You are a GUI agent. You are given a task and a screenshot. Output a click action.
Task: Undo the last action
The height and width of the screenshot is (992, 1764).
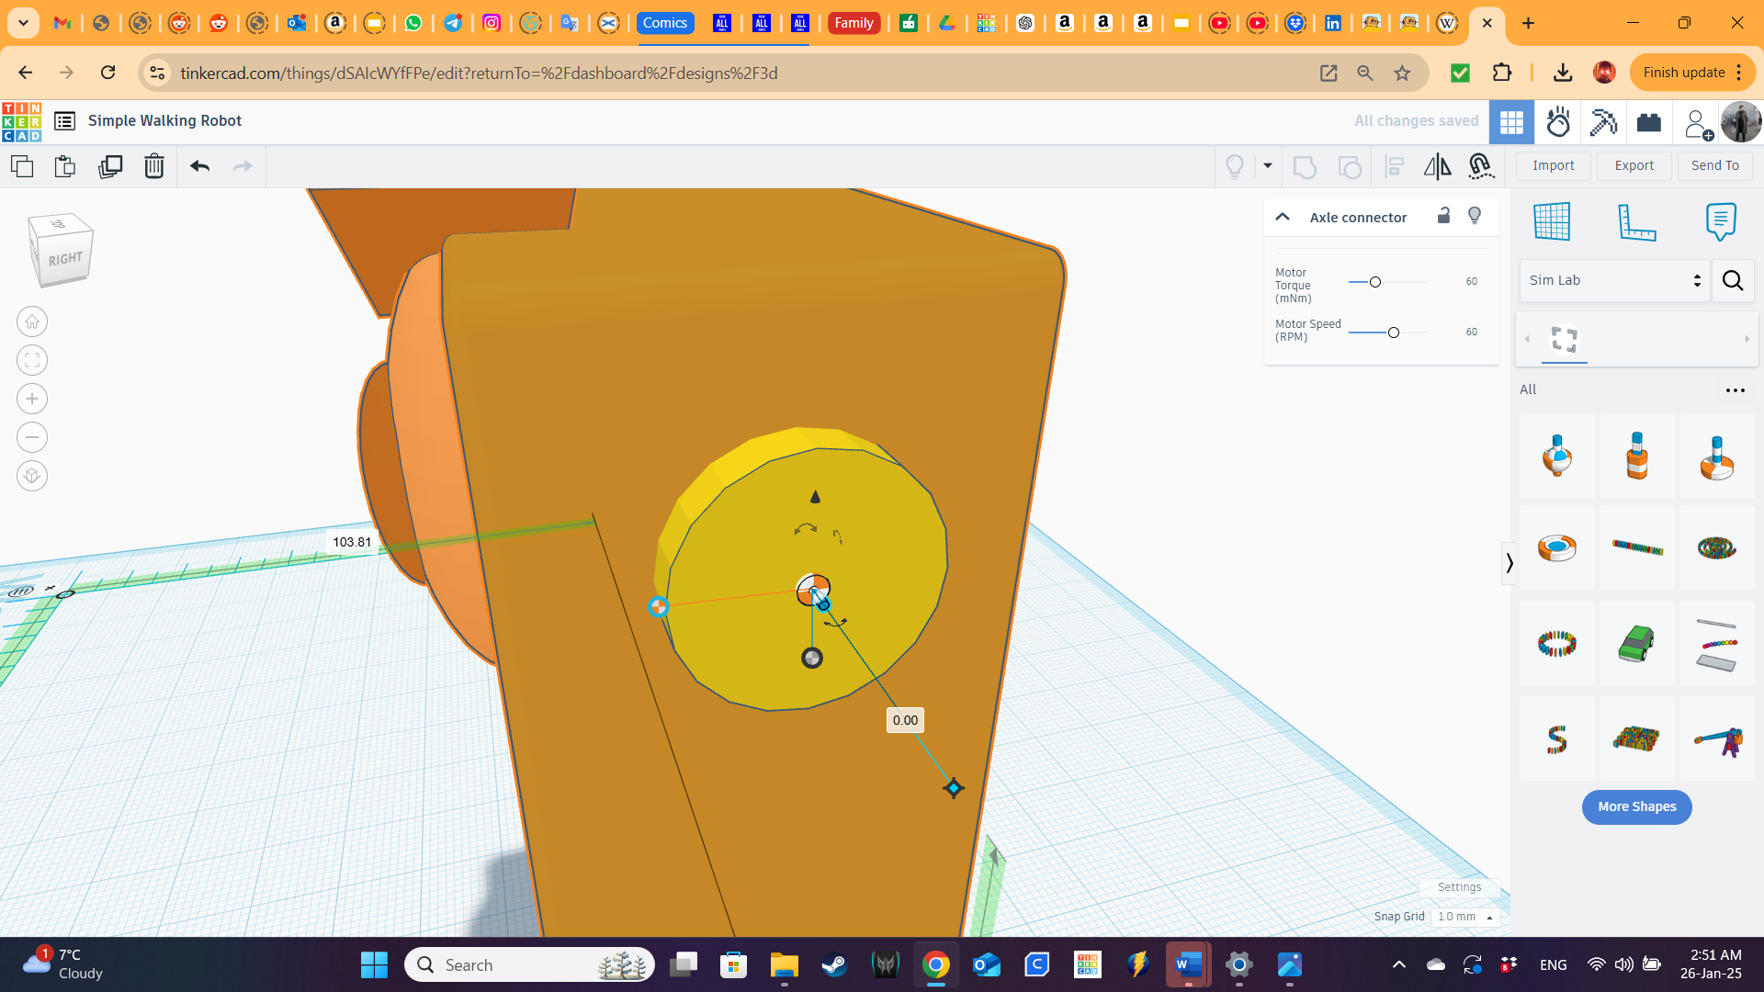pos(198,166)
